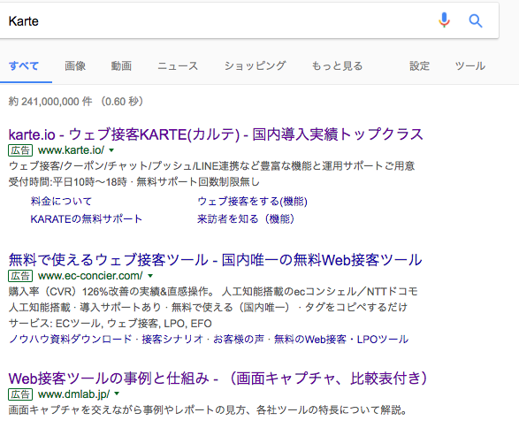Open the 料金について sitelink
Viewport: 519px width, 436px height.
click(x=61, y=201)
